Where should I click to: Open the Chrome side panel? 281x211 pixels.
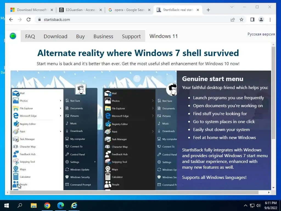(252, 20)
